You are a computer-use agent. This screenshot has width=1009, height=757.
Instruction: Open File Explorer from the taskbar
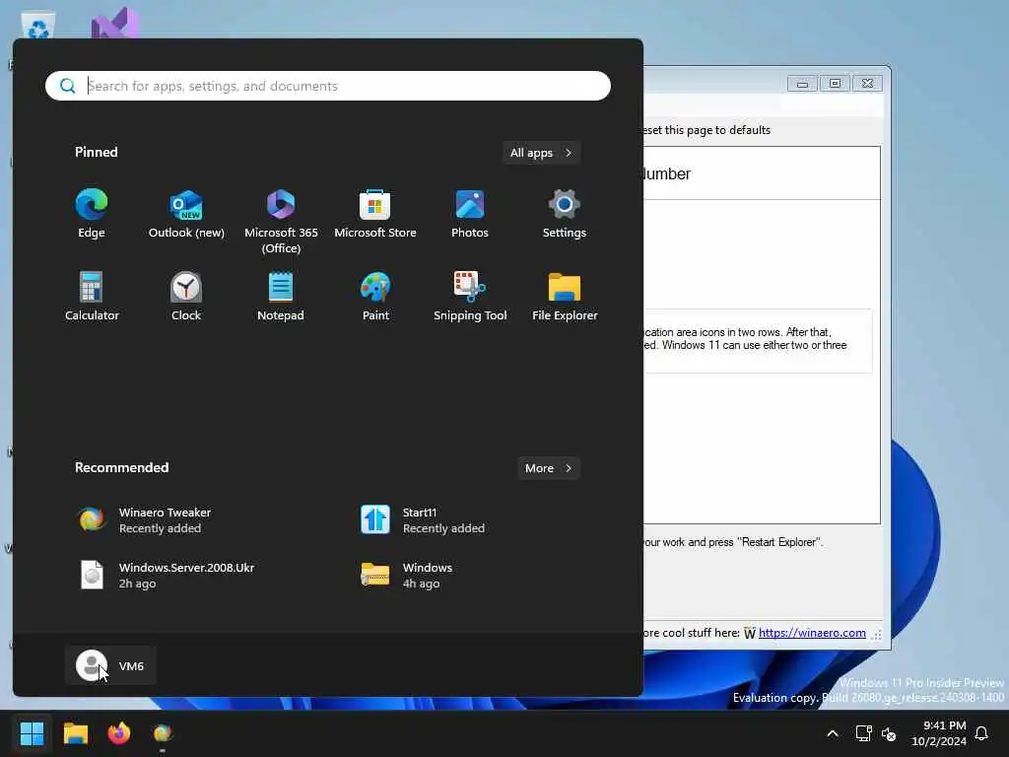point(75,733)
